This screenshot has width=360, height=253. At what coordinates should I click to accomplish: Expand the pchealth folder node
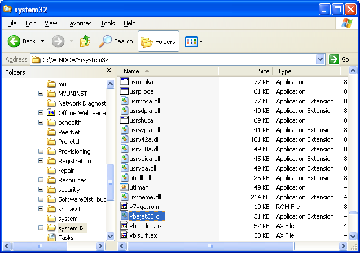[41, 122]
